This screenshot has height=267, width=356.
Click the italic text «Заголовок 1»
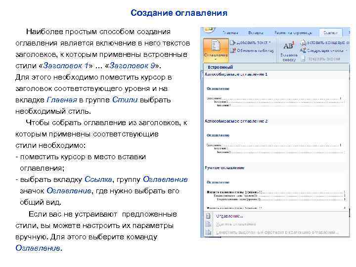point(66,66)
